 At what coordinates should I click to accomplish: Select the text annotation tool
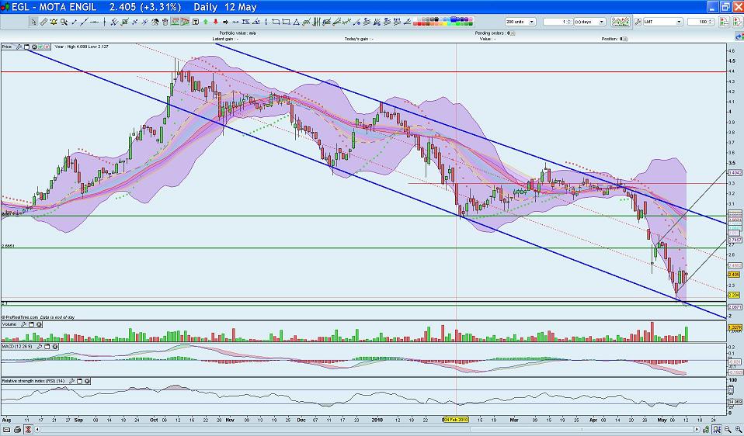click(196, 22)
